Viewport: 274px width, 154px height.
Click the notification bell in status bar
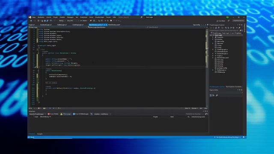244,137
